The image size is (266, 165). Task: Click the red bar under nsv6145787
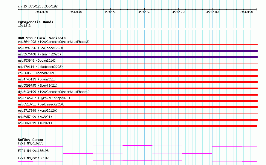click(x=137, y=101)
